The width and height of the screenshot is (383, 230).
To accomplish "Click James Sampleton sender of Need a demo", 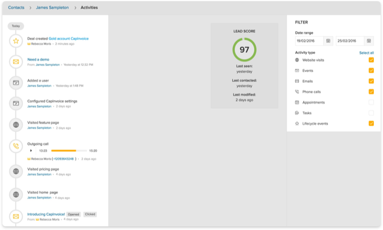I will (x=48, y=65).
